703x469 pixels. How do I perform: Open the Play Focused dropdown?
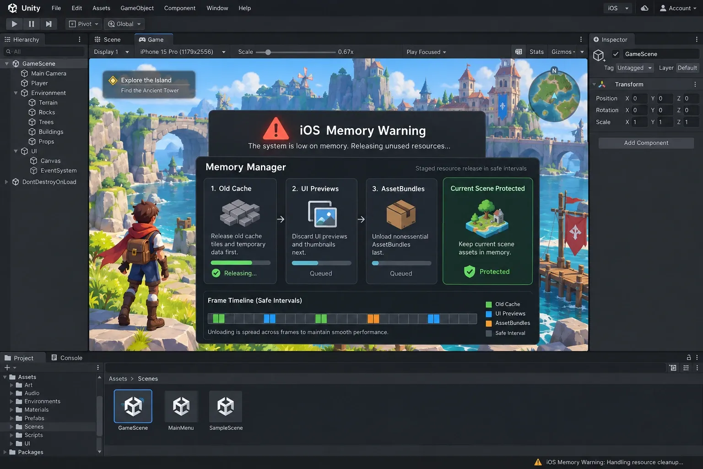(426, 52)
